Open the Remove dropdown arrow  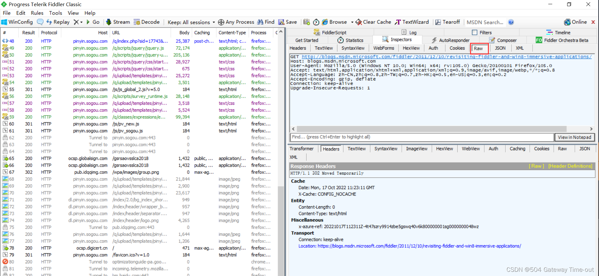click(x=82, y=22)
